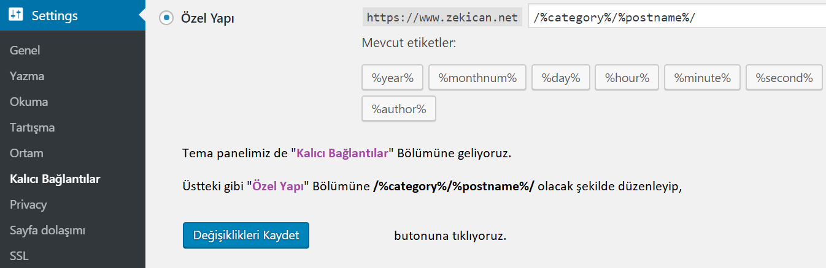826x268 pixels.
Task: Insert the %year% tag
Action: pos(393,78)
